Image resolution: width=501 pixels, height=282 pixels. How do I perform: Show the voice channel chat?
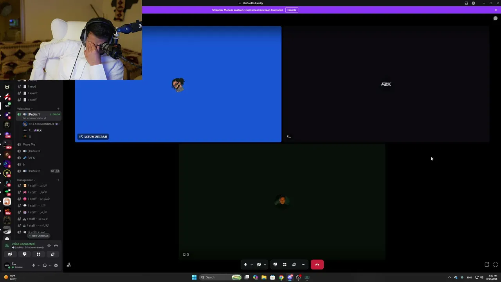496,18
